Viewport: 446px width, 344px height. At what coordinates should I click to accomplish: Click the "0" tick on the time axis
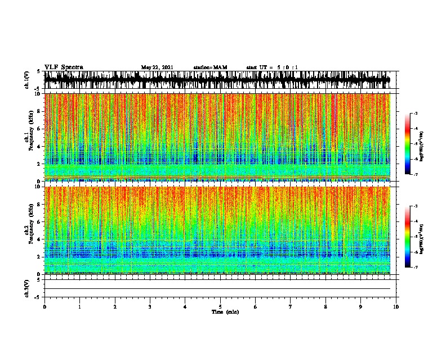click(44, 307)
